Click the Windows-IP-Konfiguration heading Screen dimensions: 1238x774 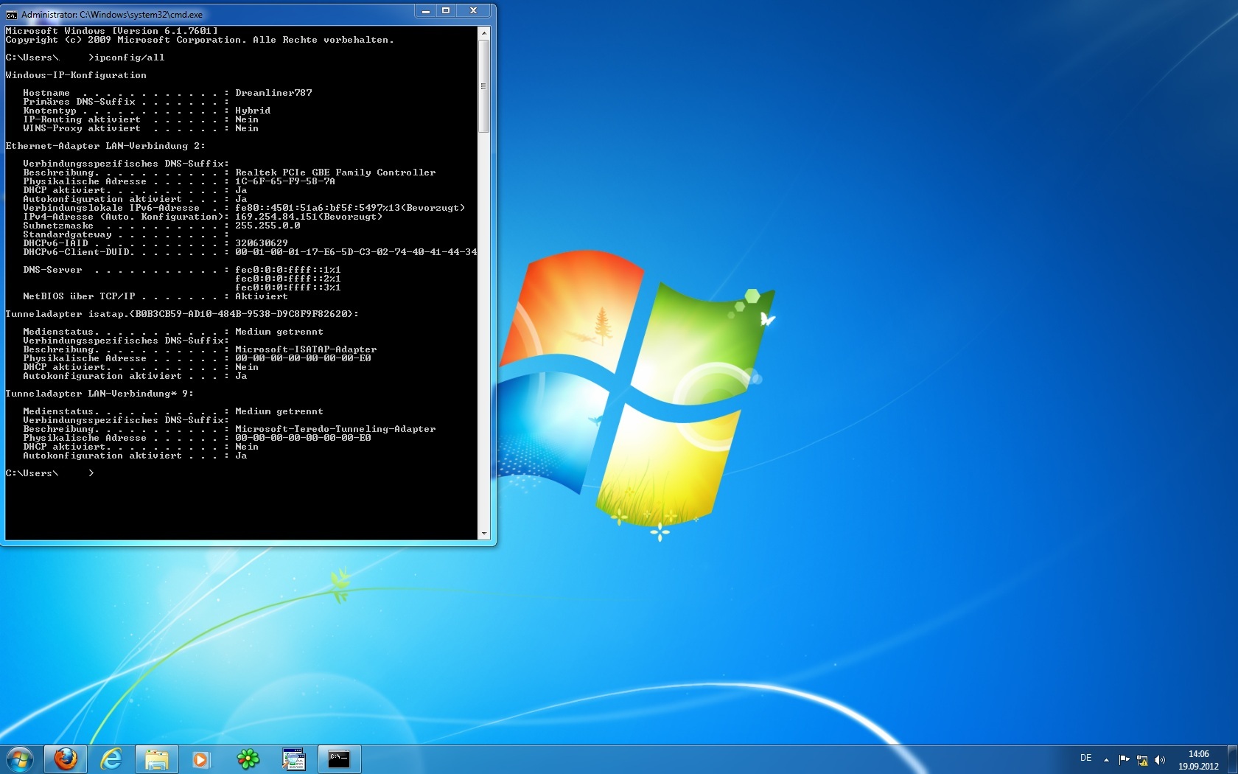tap(76, 75)
